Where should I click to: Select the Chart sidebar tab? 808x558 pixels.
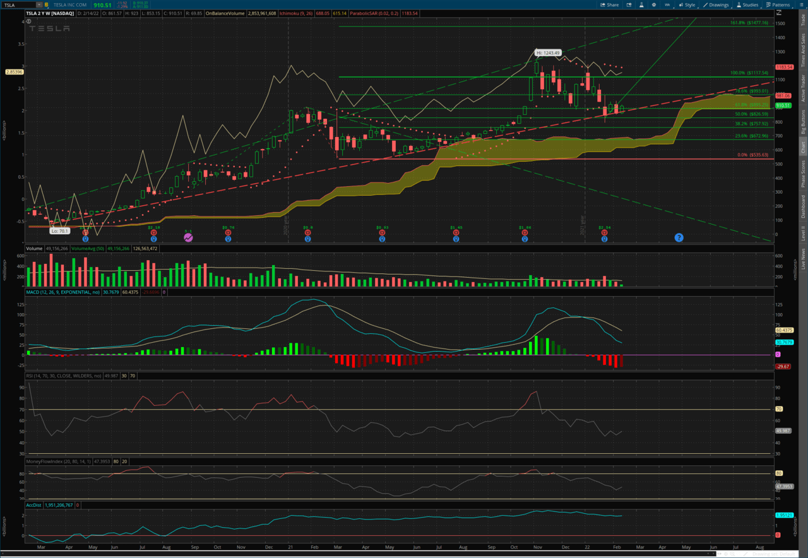[803, 147]
